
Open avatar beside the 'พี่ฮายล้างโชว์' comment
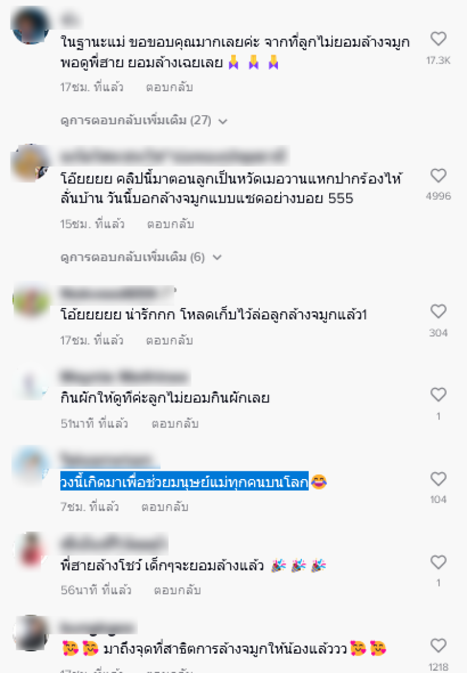tap(30, 551)
